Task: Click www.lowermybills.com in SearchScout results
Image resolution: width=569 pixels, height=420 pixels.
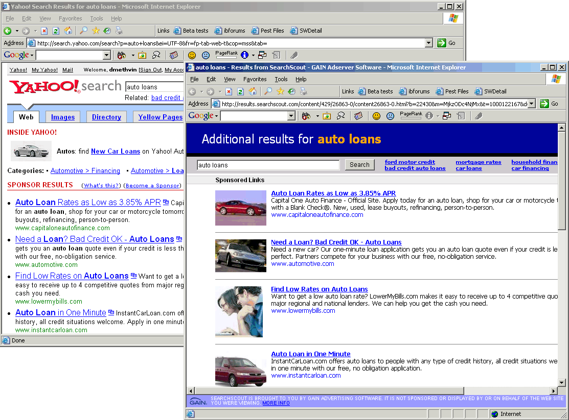Action: (x=303, y=311)
